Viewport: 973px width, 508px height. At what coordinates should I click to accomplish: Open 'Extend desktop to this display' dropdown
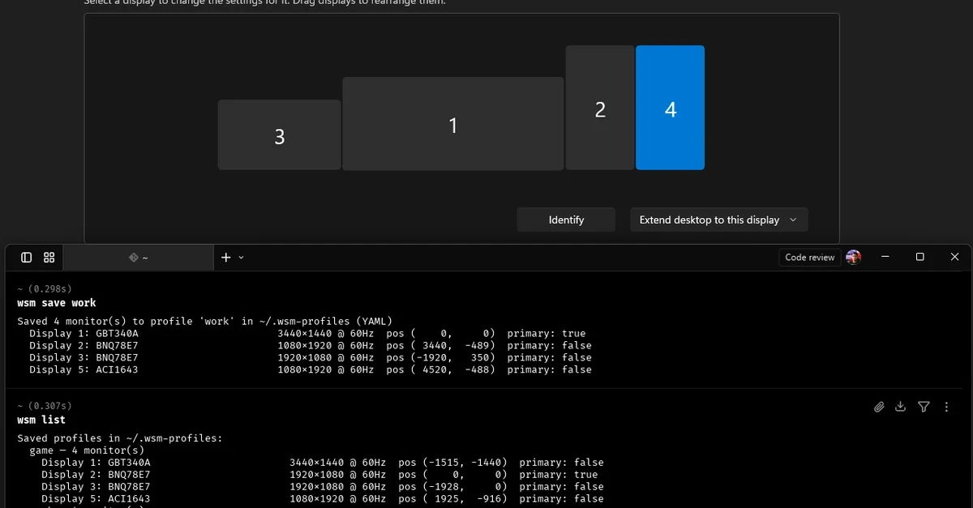click(718, 220)
